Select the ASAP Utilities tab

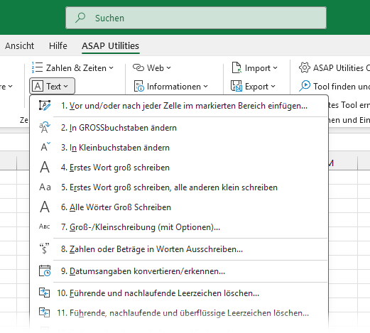pos(110,45)
